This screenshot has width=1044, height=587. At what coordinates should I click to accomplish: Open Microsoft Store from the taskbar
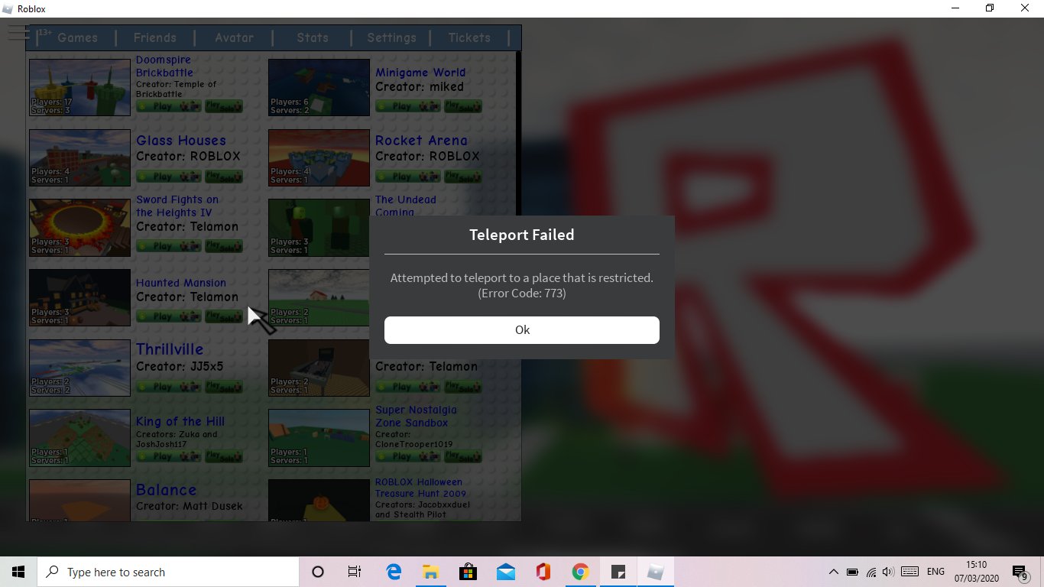click(468, 572)
